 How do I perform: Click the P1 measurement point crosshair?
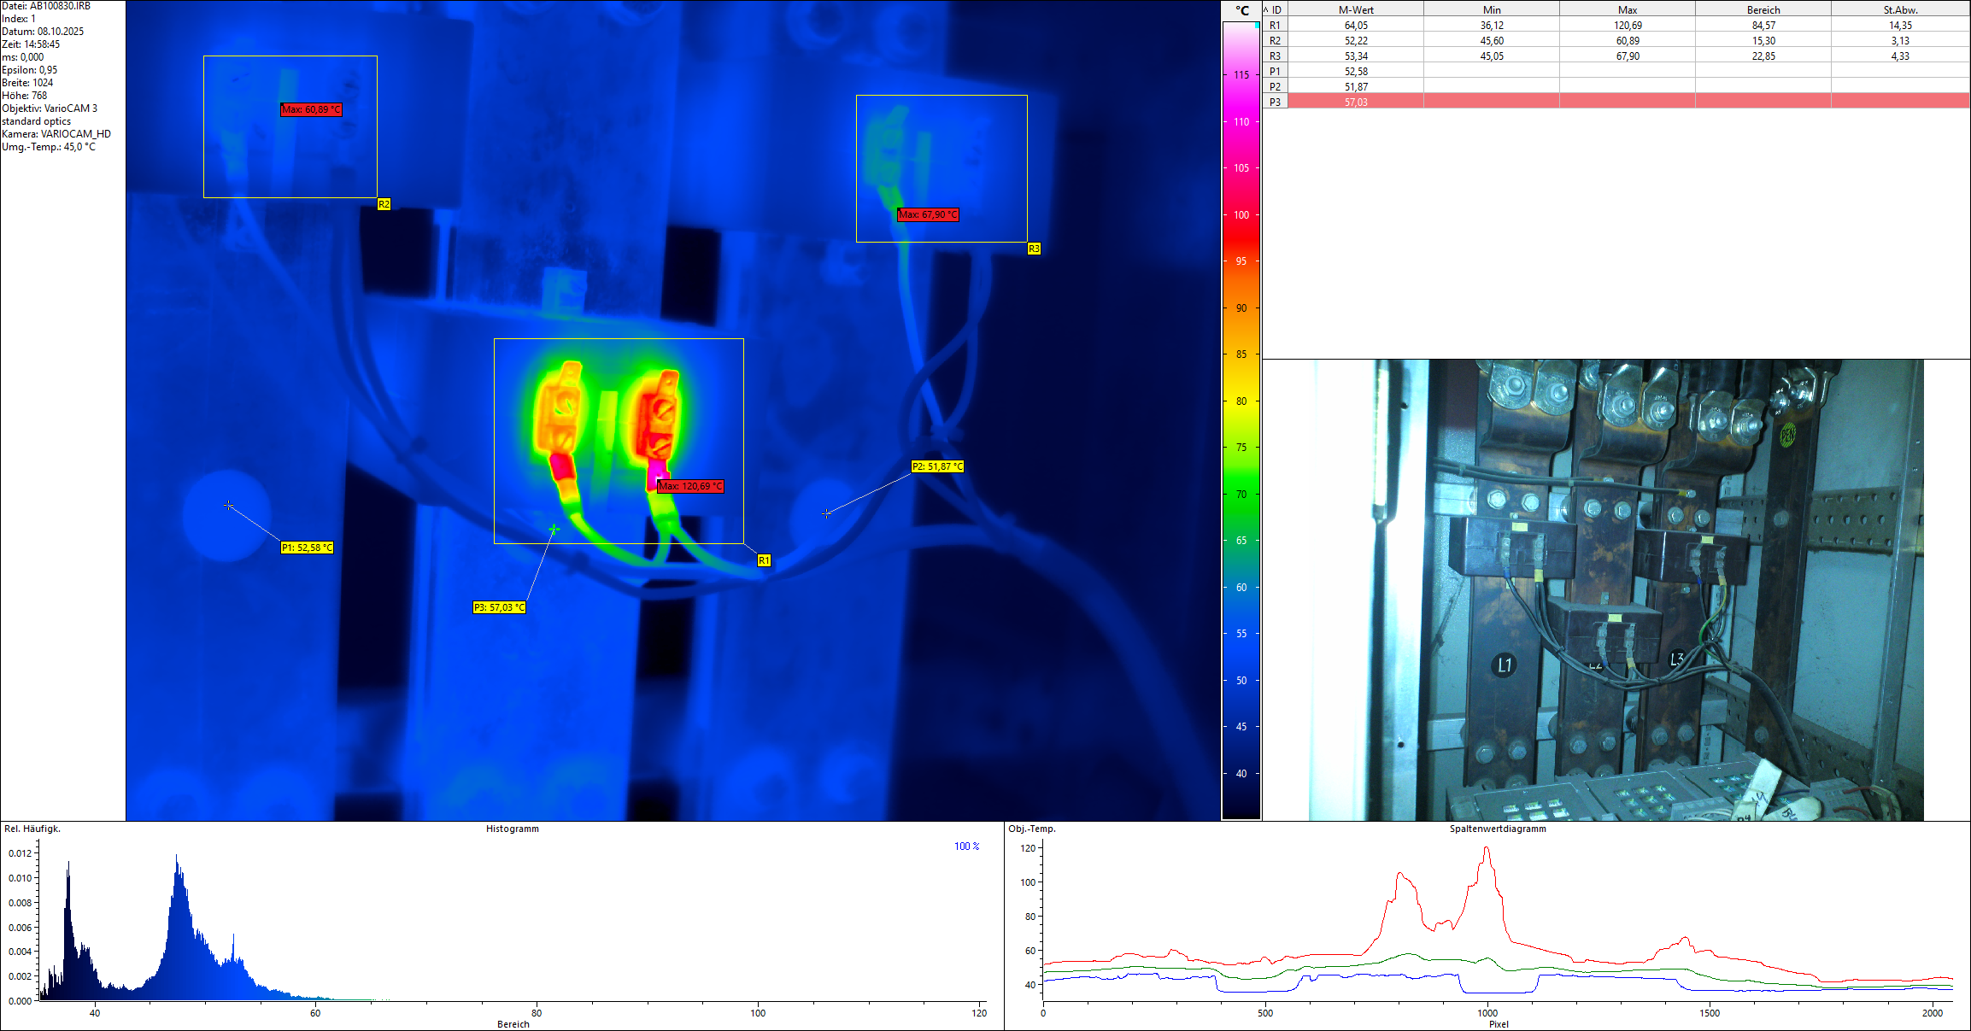(228, 505)
